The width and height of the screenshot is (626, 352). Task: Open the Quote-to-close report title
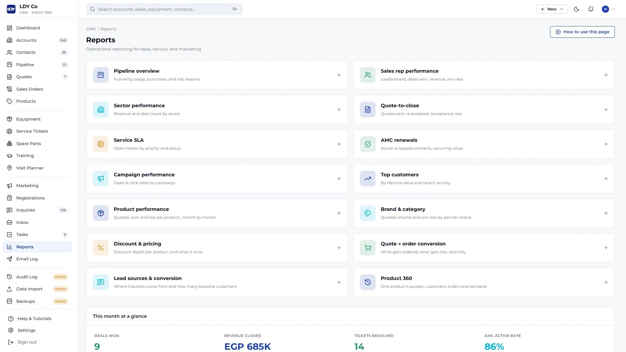point(400,106)
